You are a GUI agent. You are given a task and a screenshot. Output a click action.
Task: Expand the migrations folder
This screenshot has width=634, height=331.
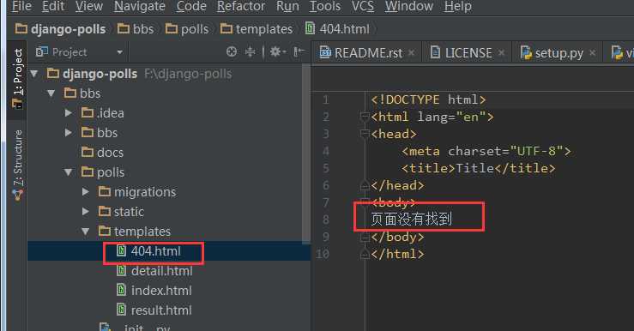point(85,191)
